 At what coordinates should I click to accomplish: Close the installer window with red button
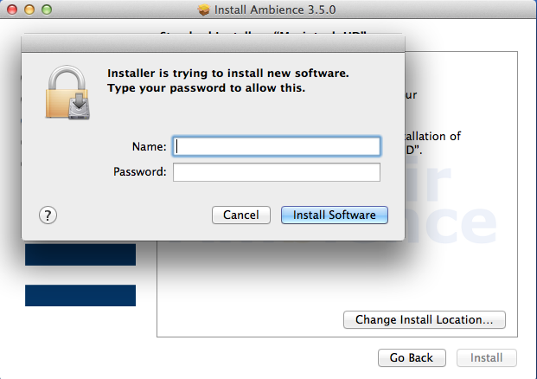pos(12,10)
